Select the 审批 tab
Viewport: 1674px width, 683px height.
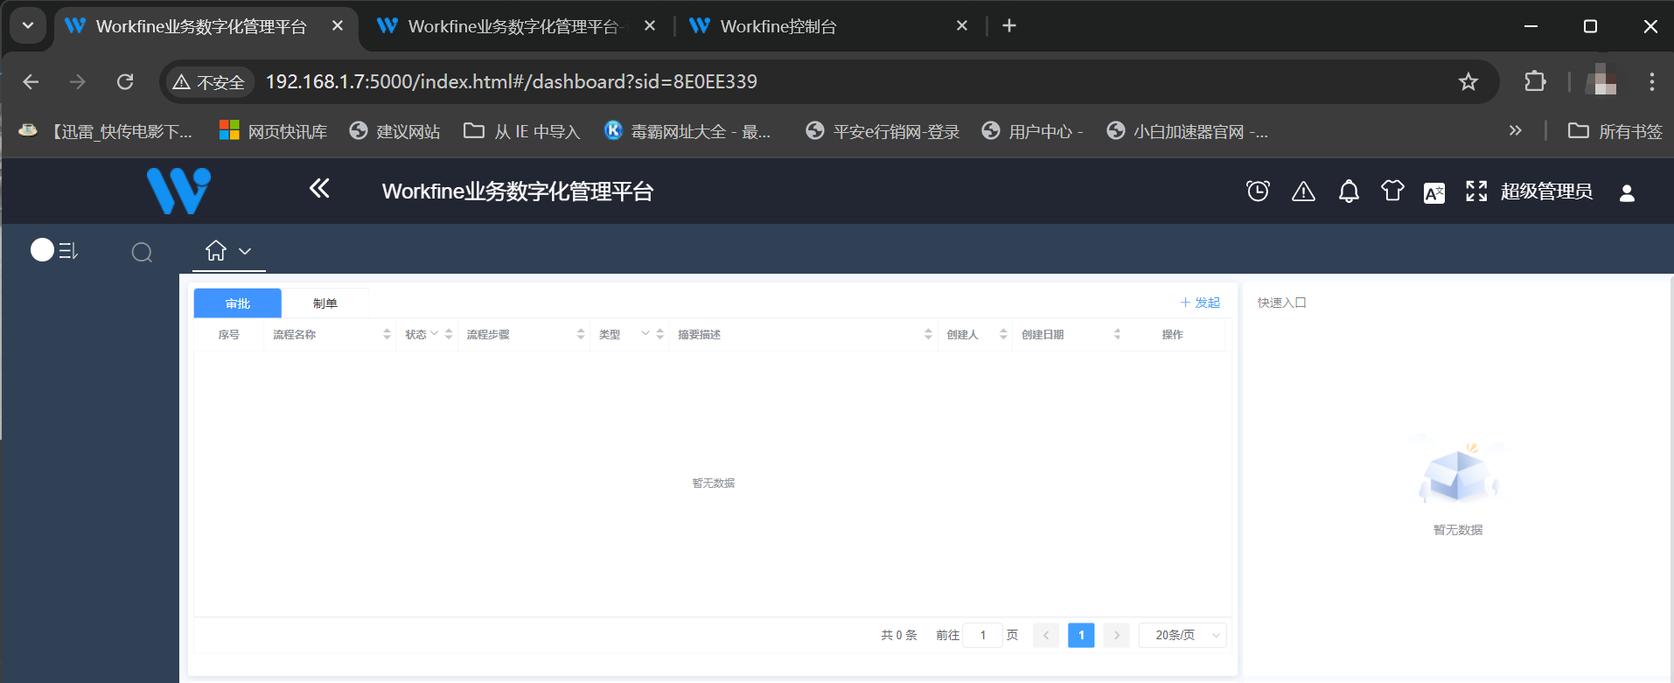[237, 303]
